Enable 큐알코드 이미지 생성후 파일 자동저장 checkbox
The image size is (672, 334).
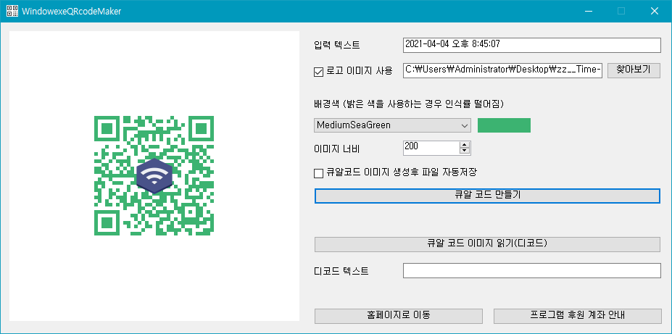pyautogui.click(x=318, y=173)
